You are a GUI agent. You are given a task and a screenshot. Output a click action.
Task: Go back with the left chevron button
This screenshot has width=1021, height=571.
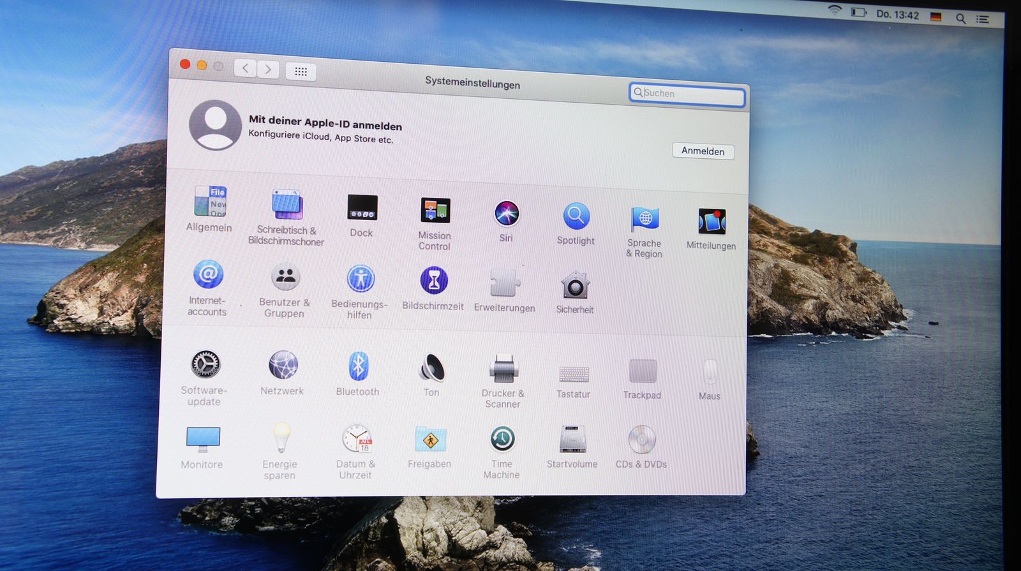pos(245,68)
